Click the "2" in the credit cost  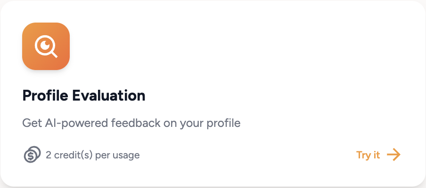[x=49, y=155]
